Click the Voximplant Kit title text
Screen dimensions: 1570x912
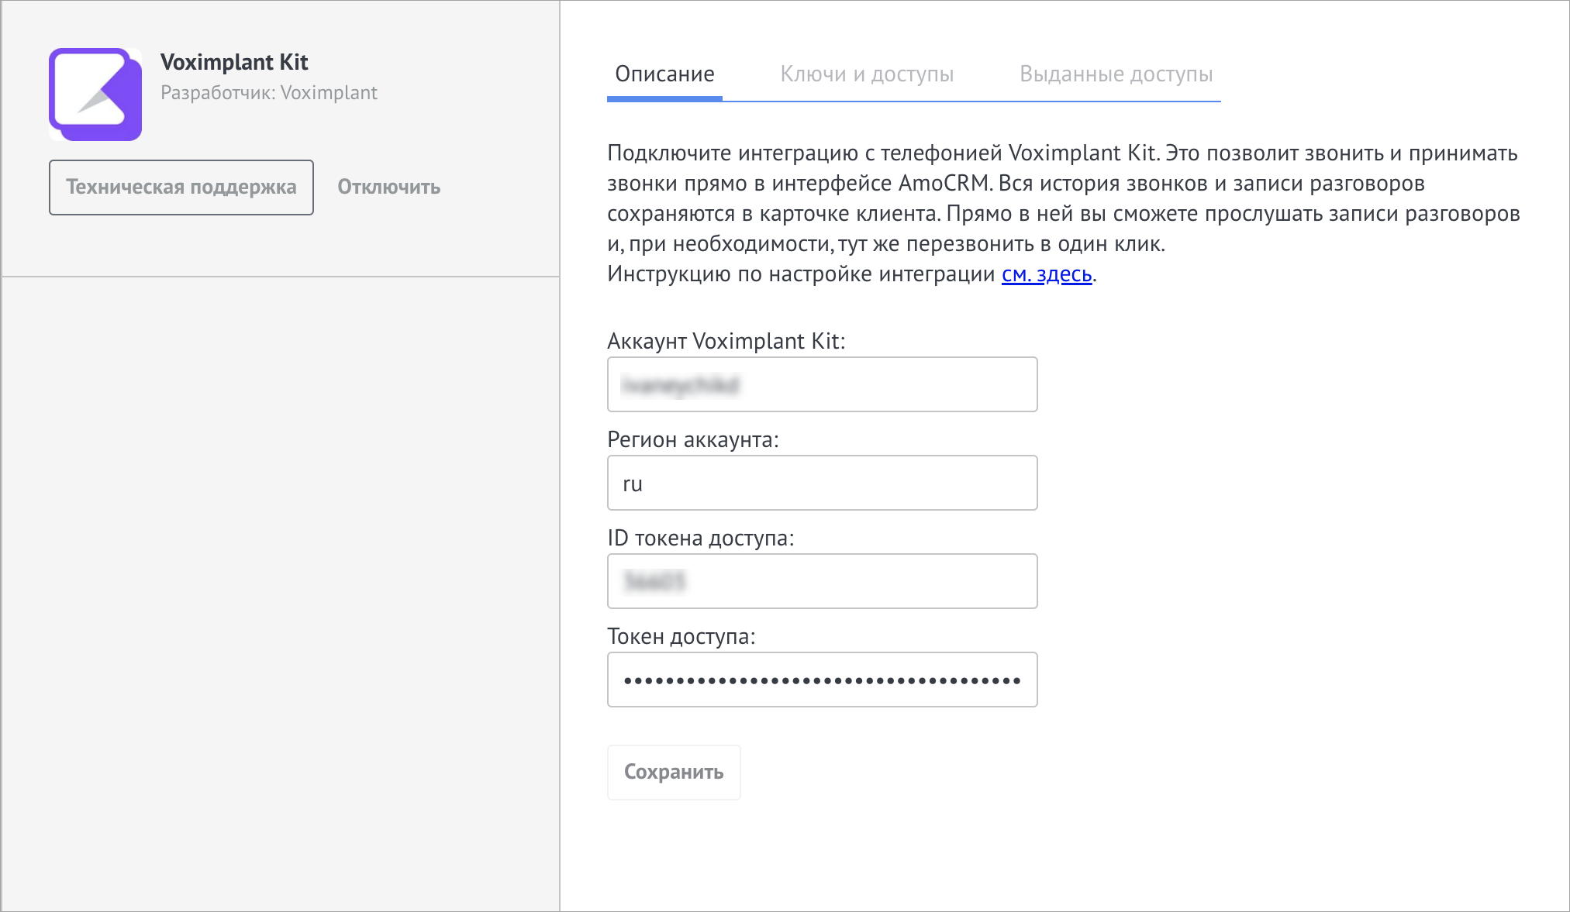pos(234,62)
